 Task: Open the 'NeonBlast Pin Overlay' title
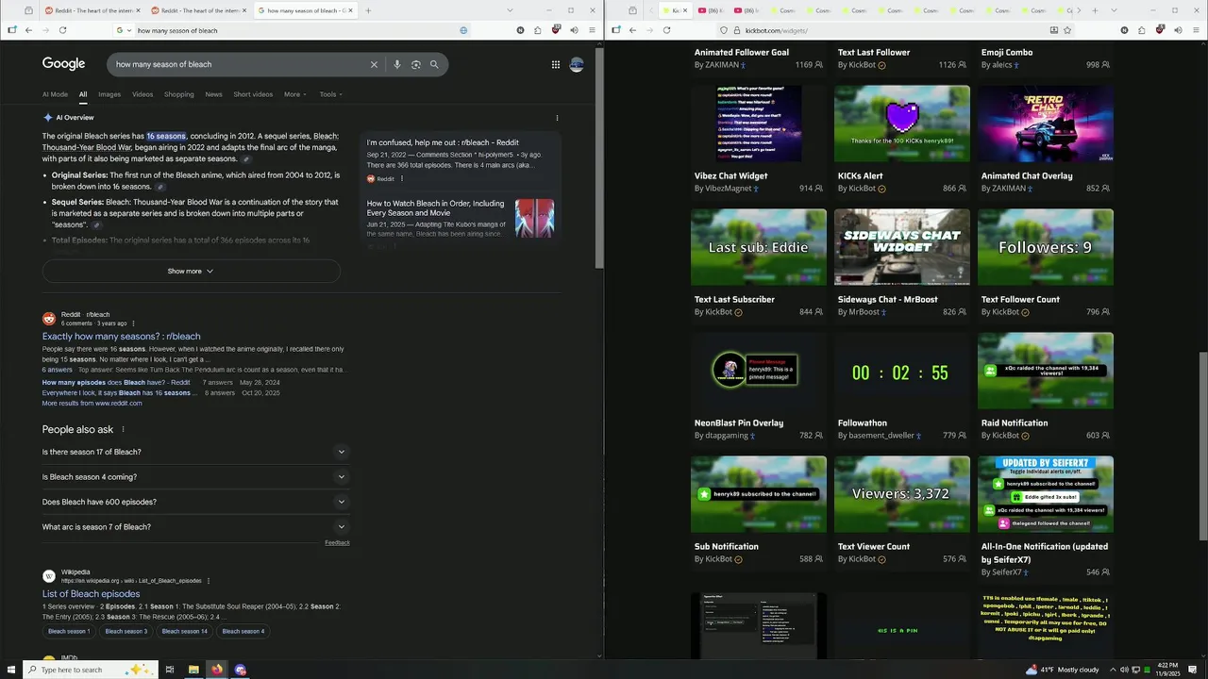[739, 423]
